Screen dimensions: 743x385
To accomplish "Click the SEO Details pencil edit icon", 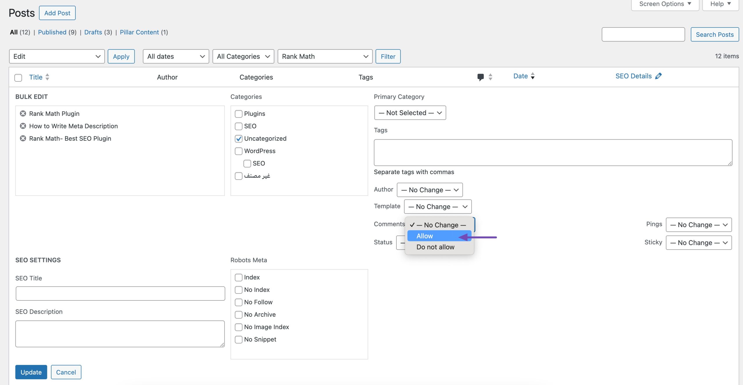I will 659,76.
